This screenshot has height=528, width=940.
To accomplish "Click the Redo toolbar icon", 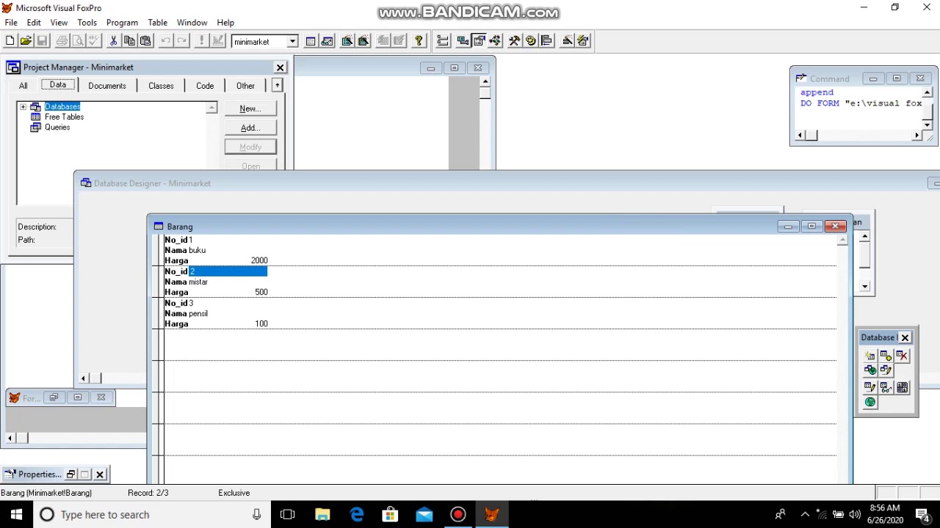I will tap(182, 41).
